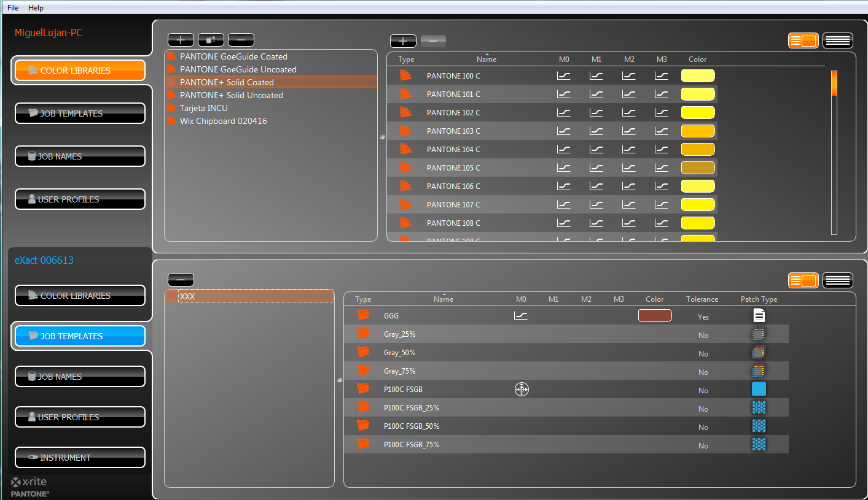Click the splitter handle between library list and colors
Viewport: 868px width, 500px height.
(x=383, y=137)
